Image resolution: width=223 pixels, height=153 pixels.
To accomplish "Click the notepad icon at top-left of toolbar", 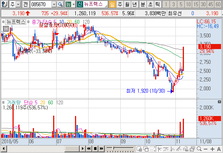I will pos(4,4).
